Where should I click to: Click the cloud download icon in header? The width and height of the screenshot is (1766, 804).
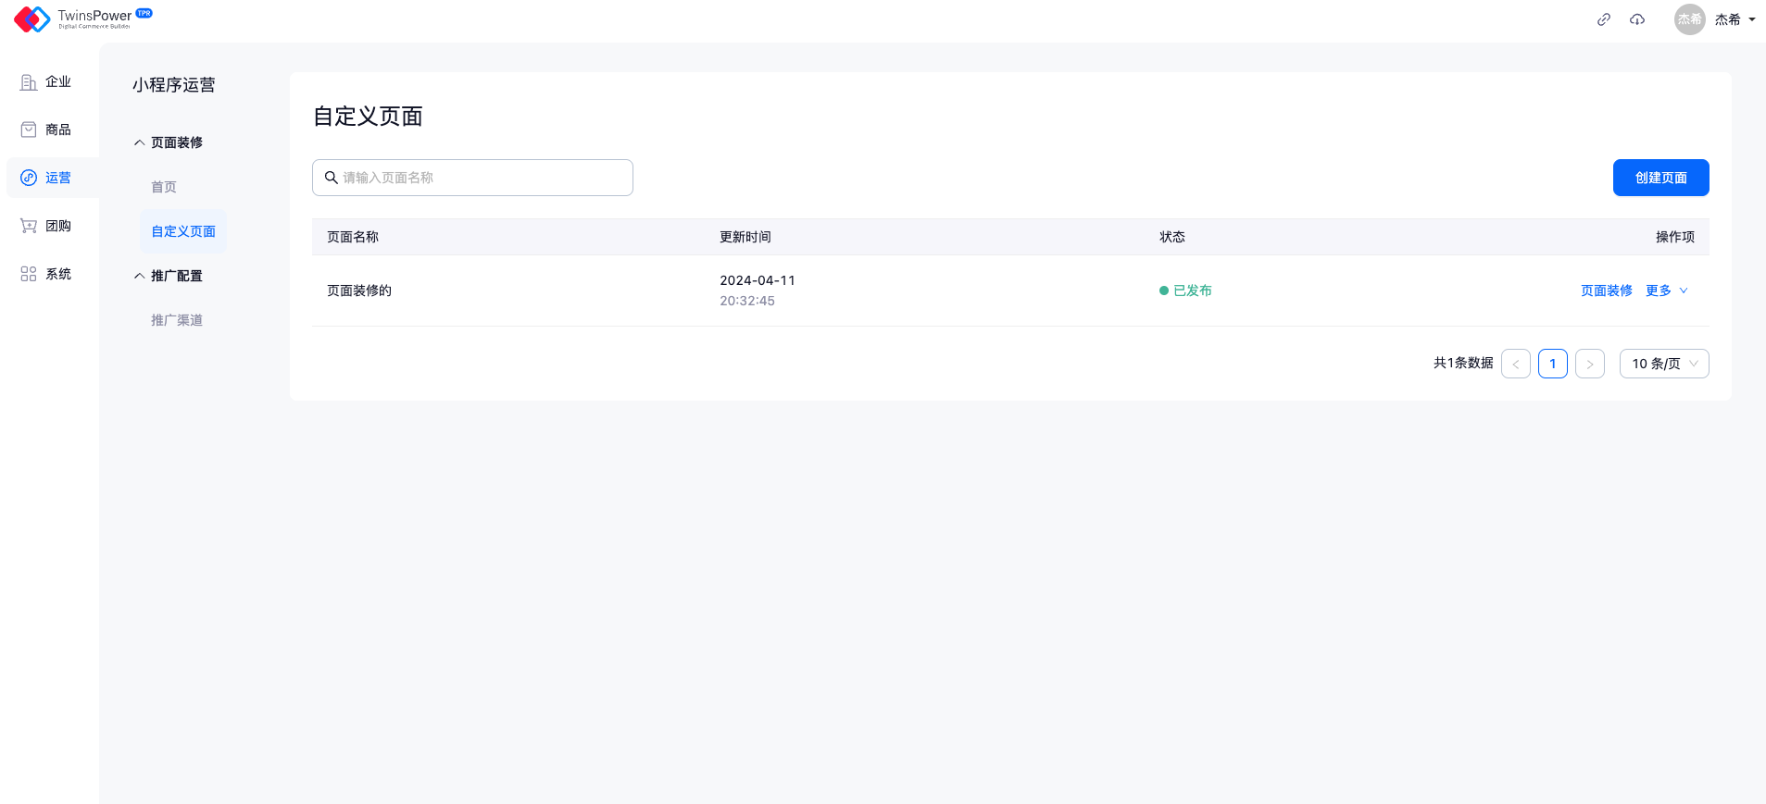coord(1637,19)
